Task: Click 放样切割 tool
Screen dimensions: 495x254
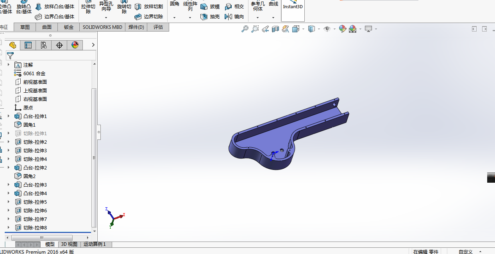Action: pyautogui.click(x=149, y=7)
